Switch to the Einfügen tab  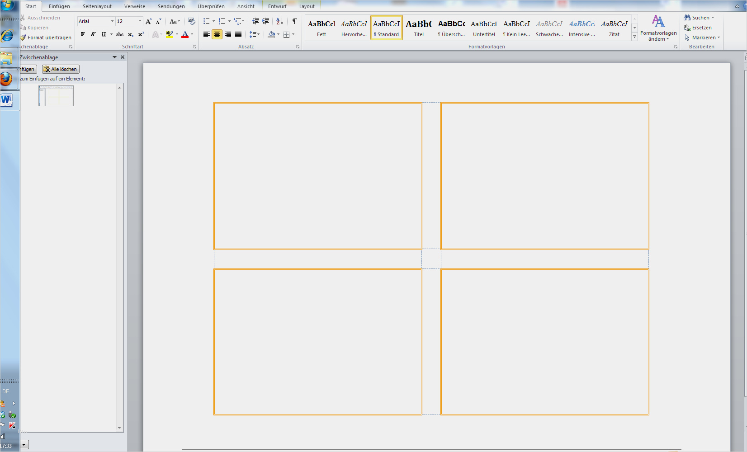[59, 6]
